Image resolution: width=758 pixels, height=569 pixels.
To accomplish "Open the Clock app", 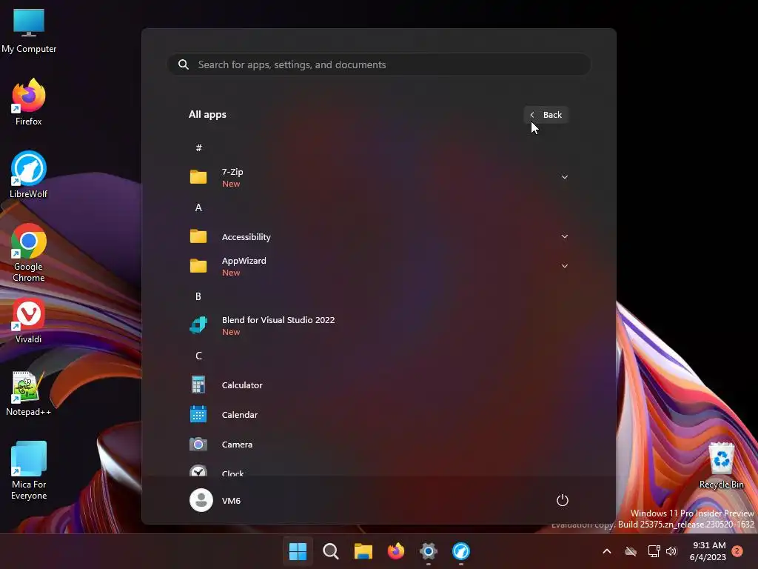I will coord(378,470).
